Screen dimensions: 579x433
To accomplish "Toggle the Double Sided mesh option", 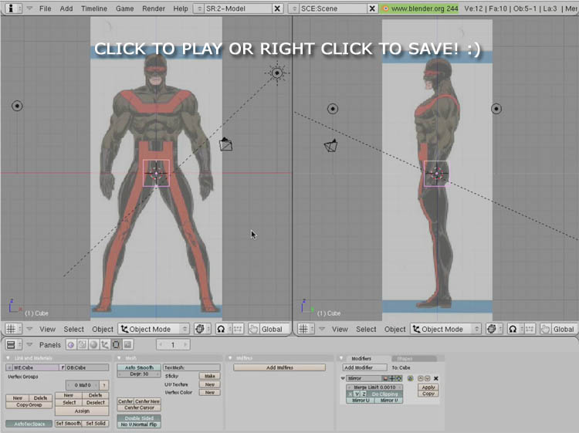I will pos(139,418).
